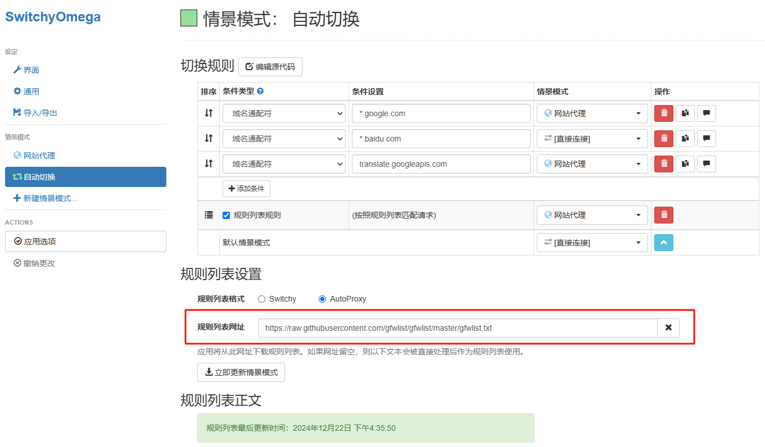Image resolution: width=765 pixels, height=447 pixels.
Task: Click the blue up-arrow on default profile row
Action: pyautogui.click(x=663, y=243)
